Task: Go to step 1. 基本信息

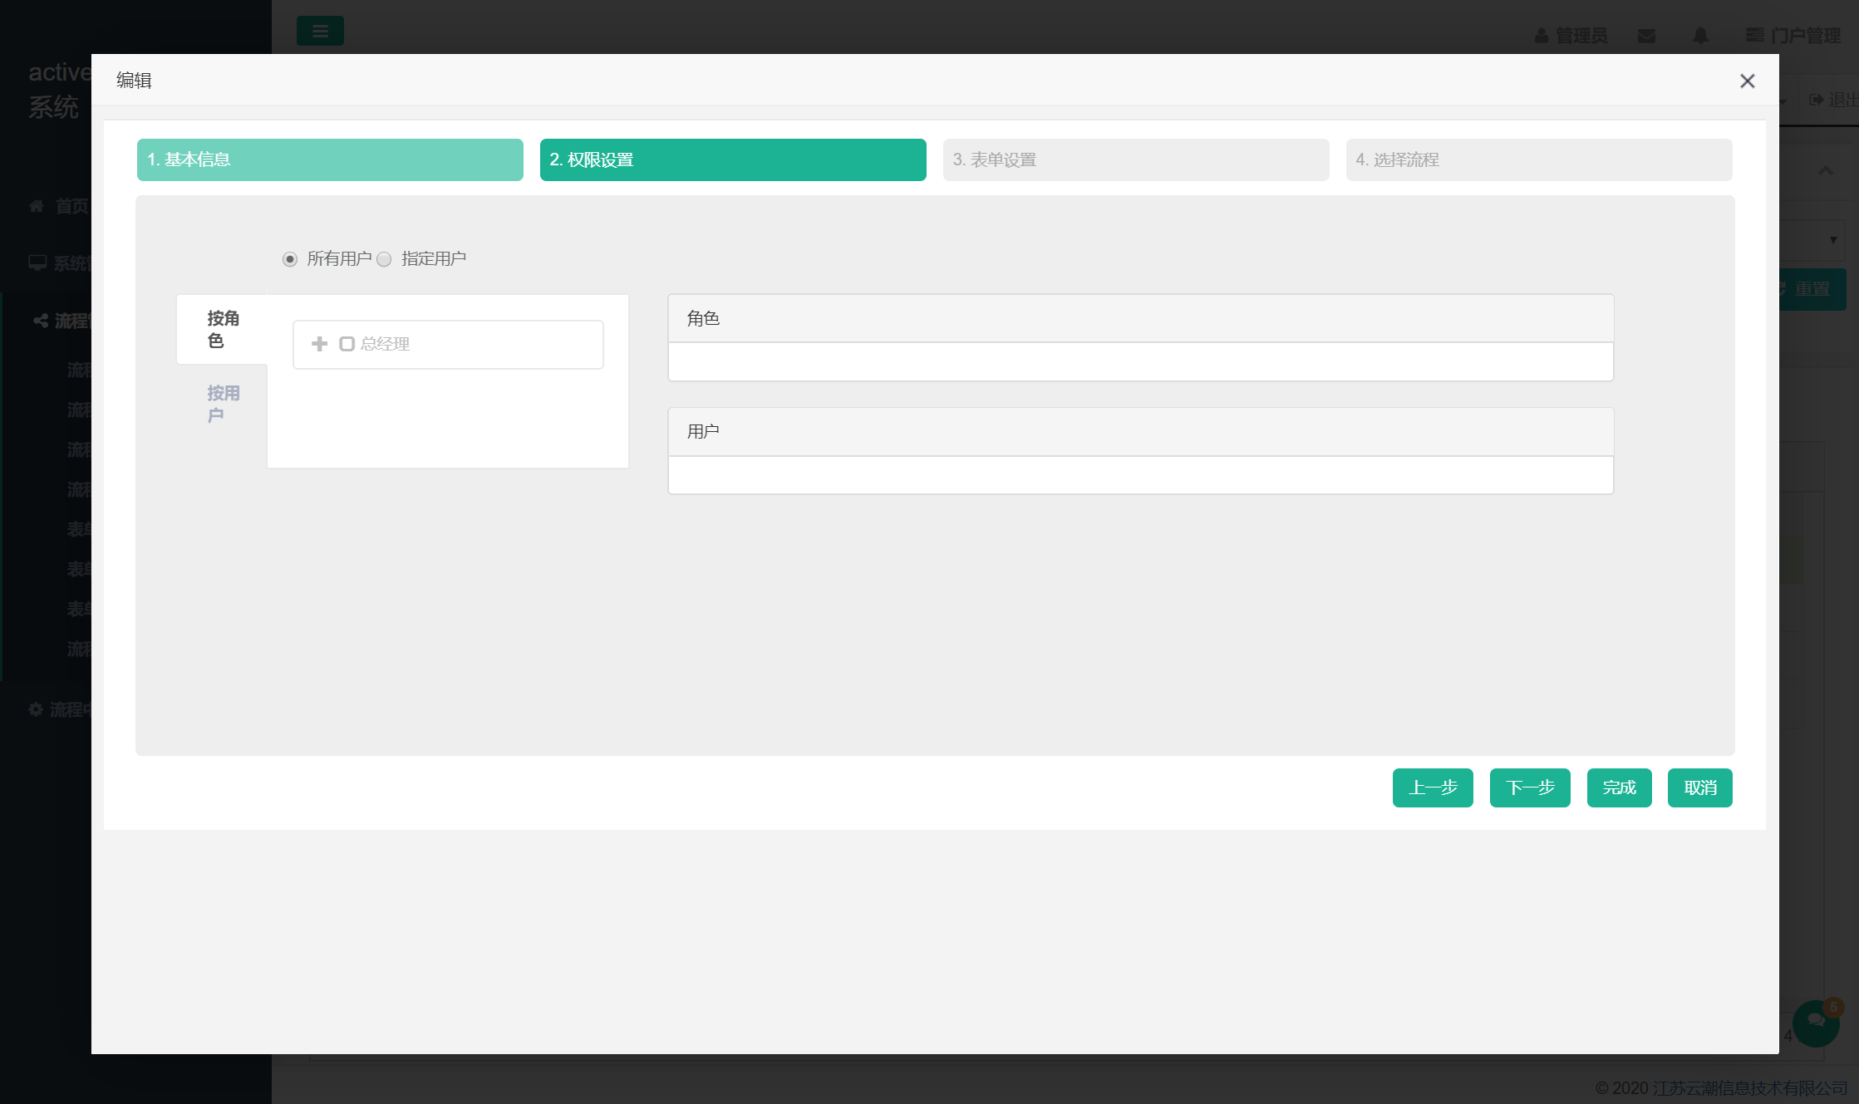Action: tap(330, 159)
